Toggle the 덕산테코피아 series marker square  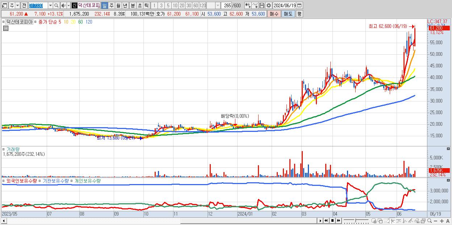[4, 22]
